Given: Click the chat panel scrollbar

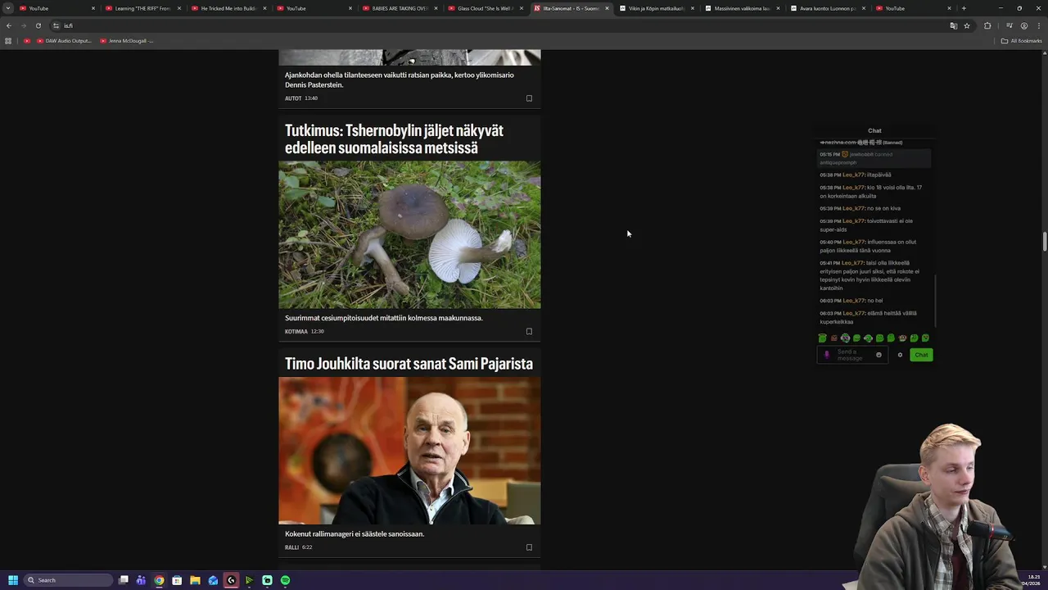Looking at the screenshot, I should (935, 301).
